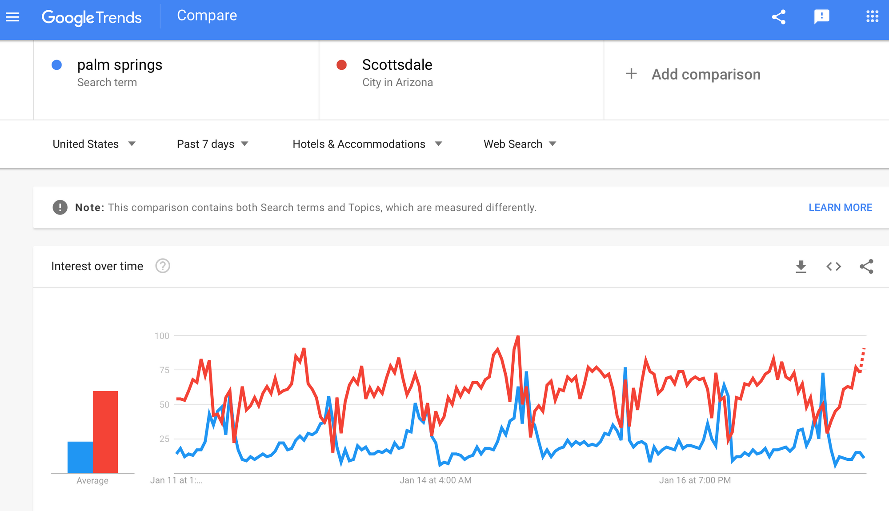
Task: Open the Past 7 days dropdown
Action: pyautogui.click(x=212, y=144)
